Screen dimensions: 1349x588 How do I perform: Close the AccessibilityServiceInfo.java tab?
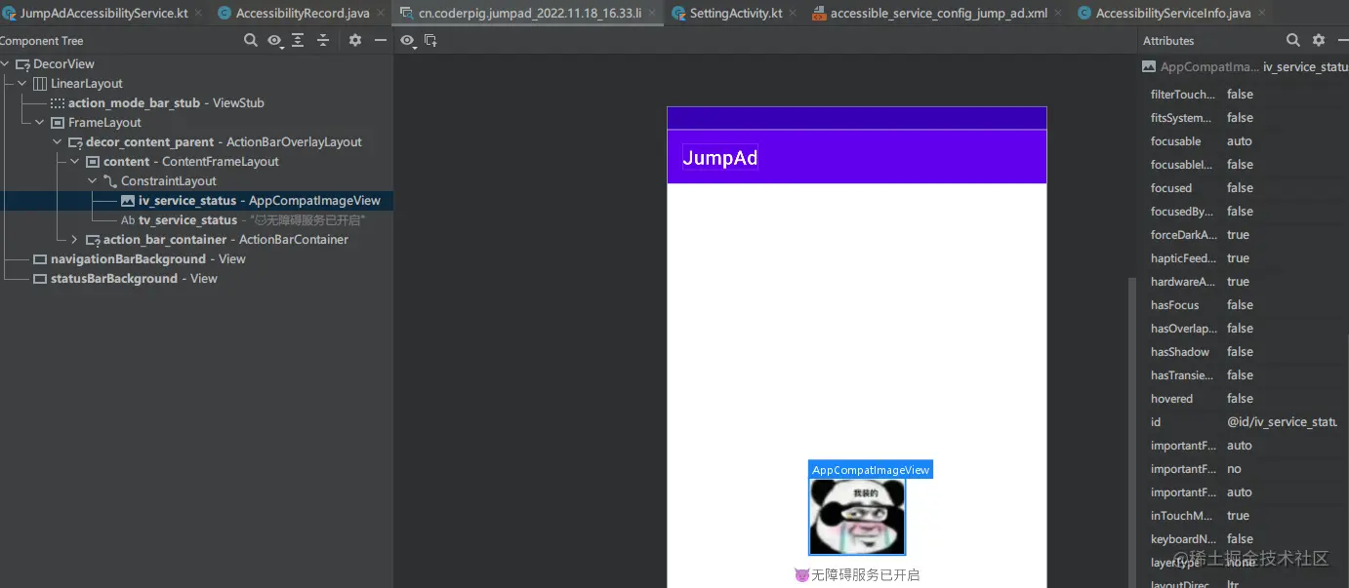(x=1261, y=14)
